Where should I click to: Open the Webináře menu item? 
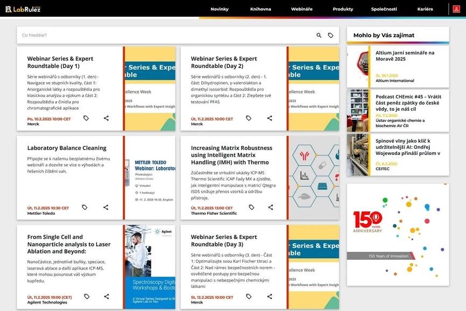click(302, 9)
